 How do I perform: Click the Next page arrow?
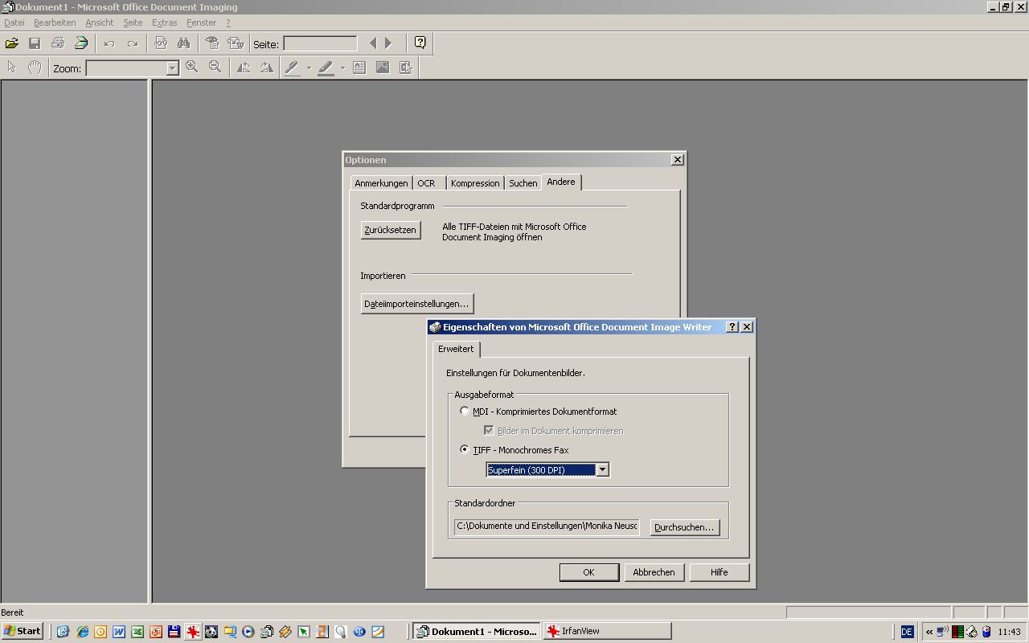pyautogui.click(x=388, y=43)
